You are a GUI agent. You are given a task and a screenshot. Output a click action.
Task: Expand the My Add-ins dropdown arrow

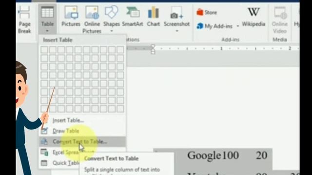(x=238, y=26)
